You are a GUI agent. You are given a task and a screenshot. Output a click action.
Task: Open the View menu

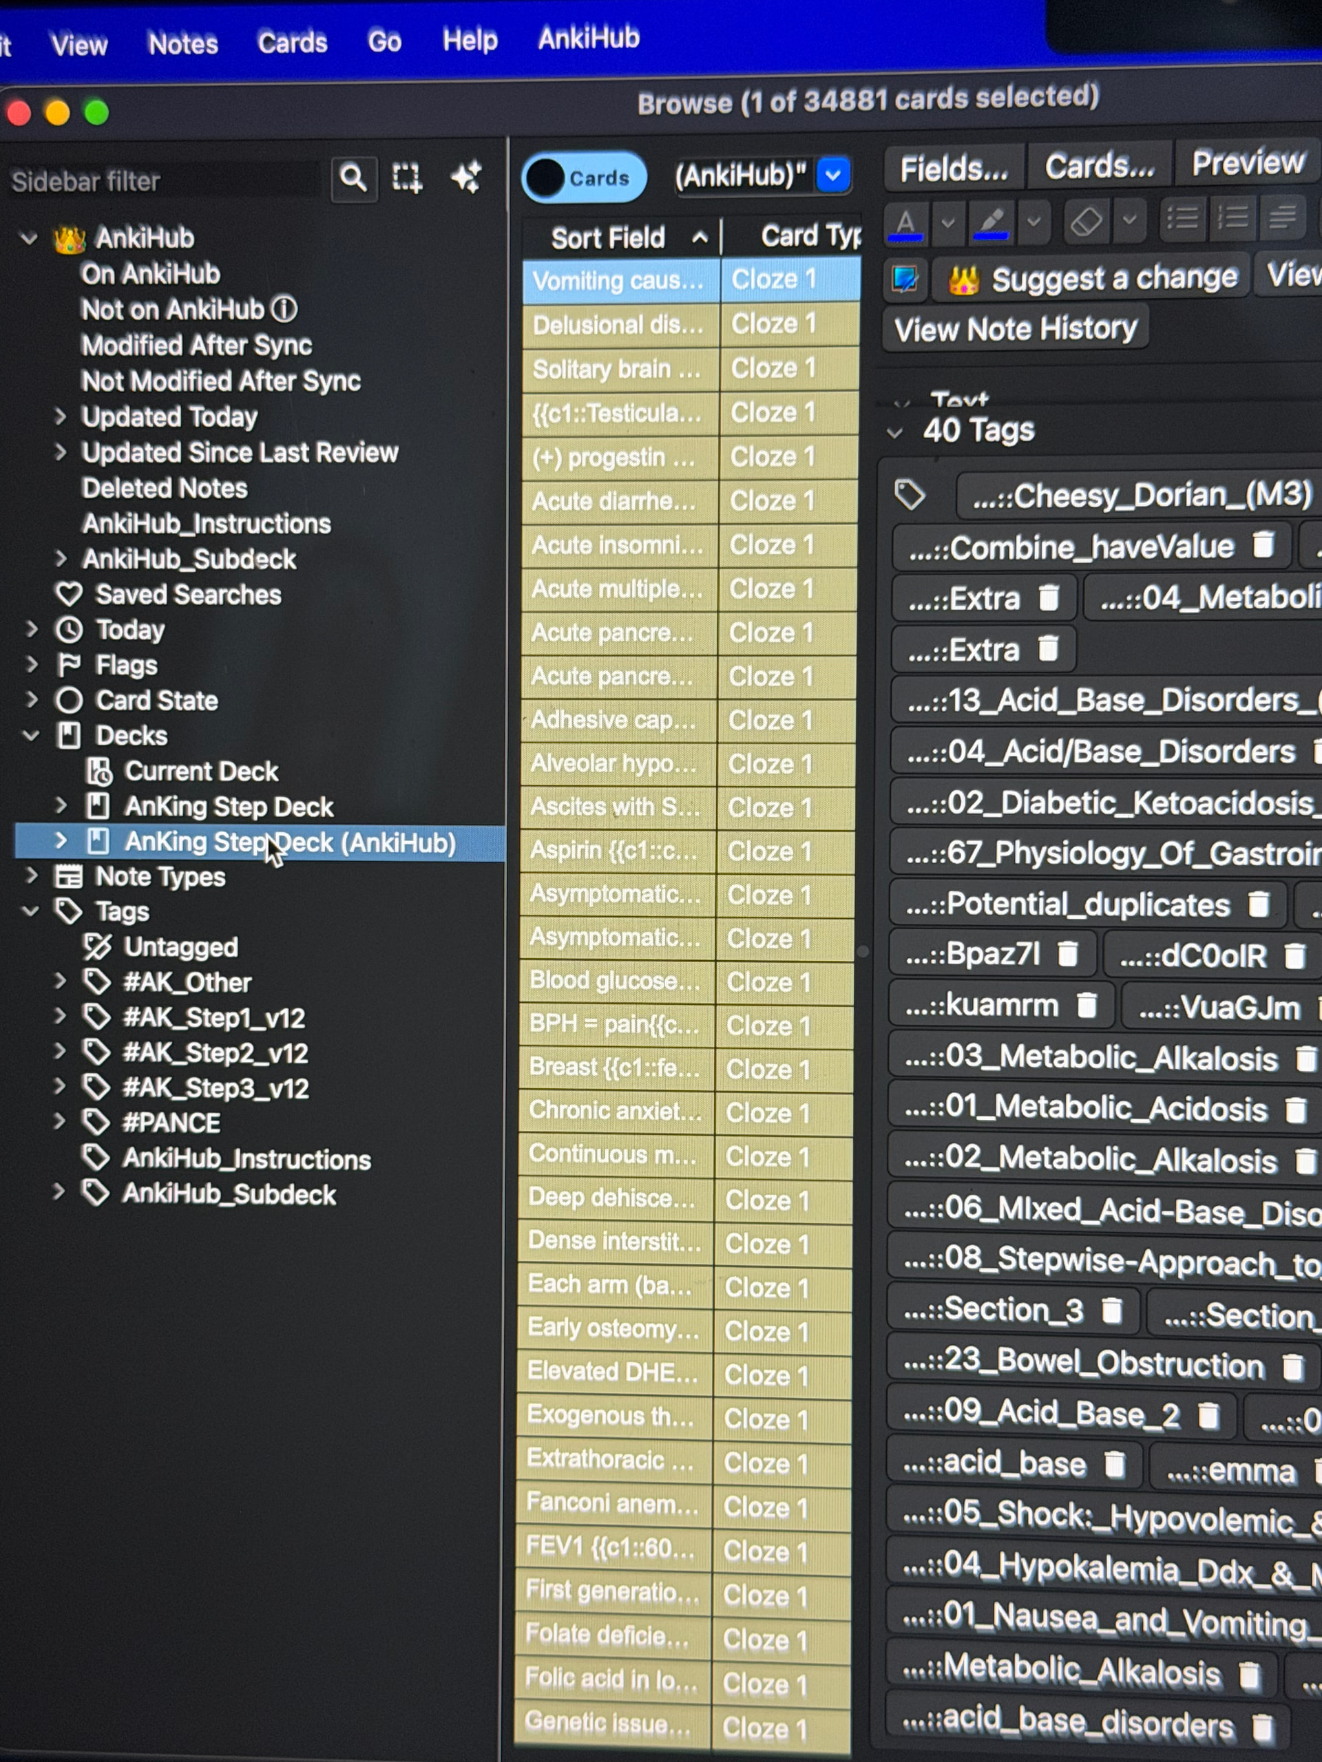point(79,45)
